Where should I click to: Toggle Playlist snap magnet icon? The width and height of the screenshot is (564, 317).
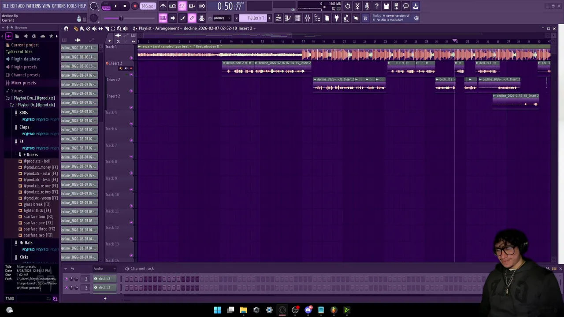(66, 29)
